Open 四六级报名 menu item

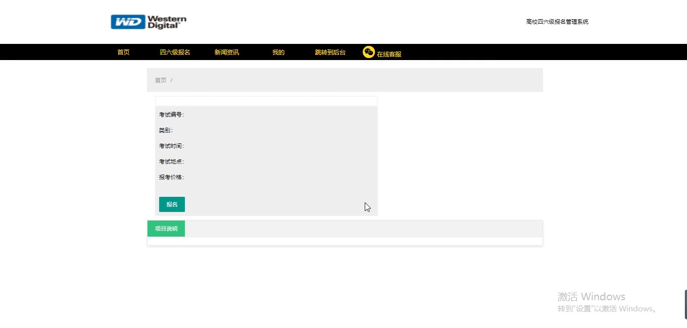[x=175, y=52]
